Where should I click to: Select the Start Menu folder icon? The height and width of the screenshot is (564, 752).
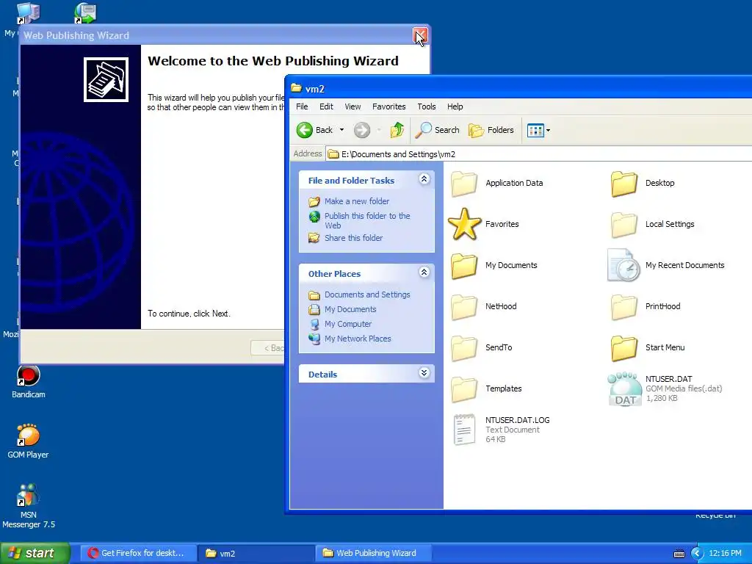point(624,347)
